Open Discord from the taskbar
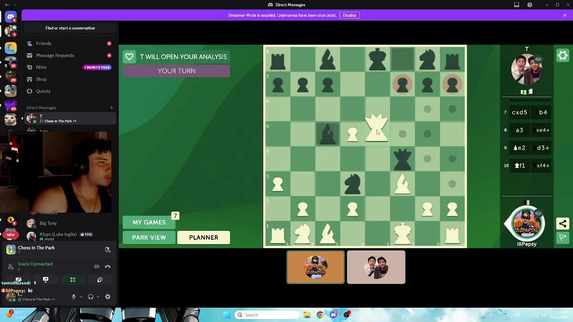This screenshot has height=322, width=573. coord(334,315)
